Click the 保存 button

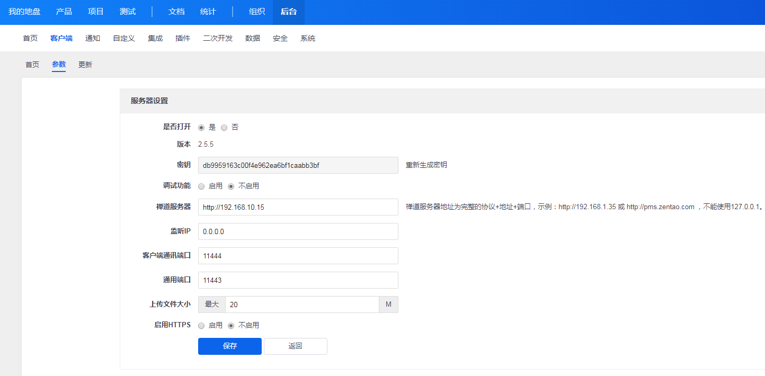[229, 346]
